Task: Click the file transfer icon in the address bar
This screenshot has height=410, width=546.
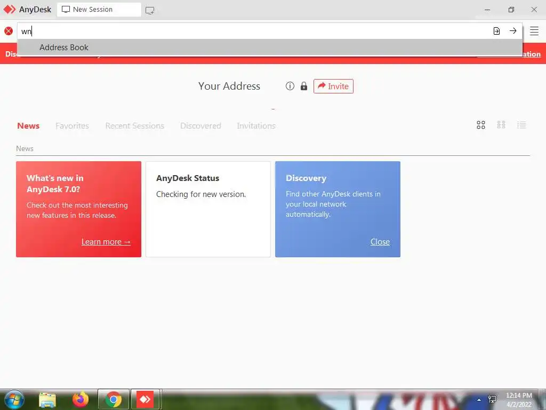Action: (x=496, y=31)
